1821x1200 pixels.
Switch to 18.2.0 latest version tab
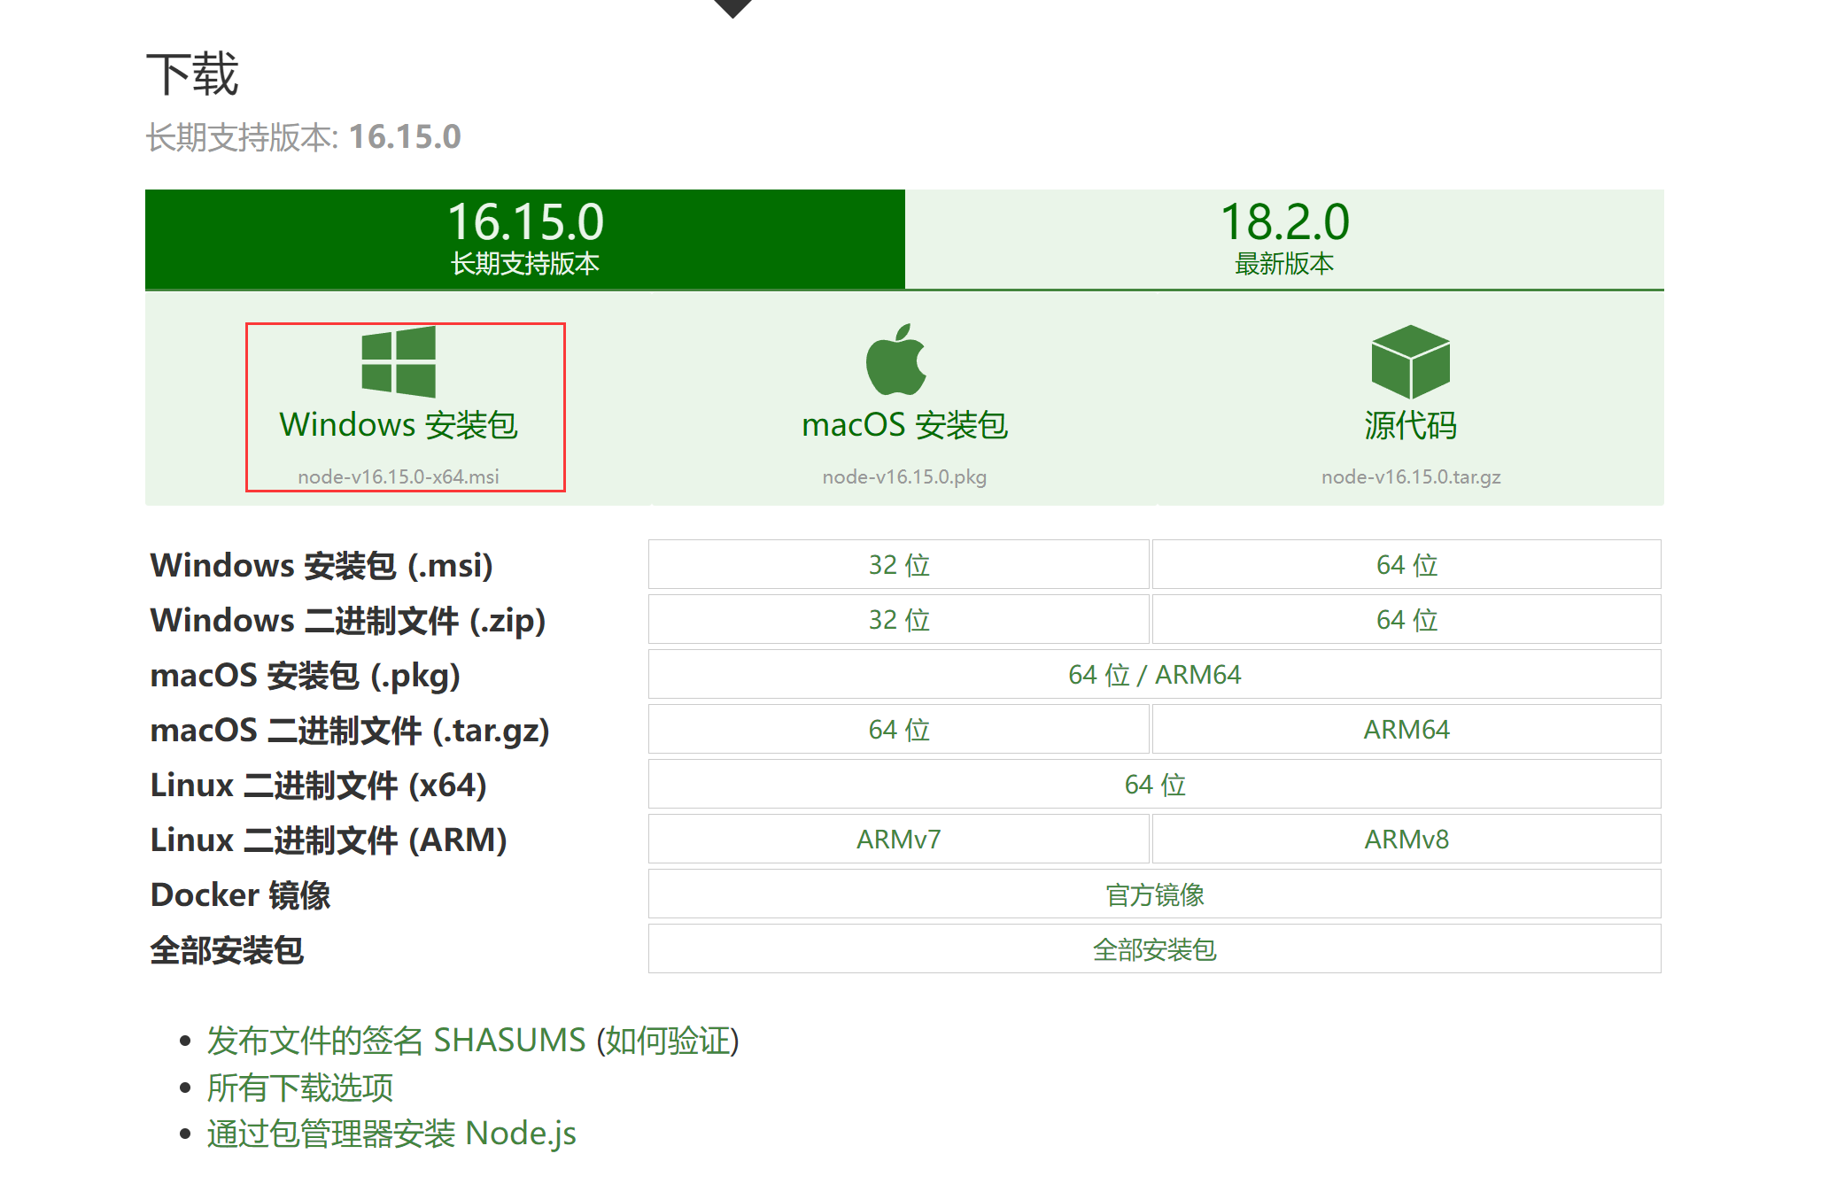(1283, 238)
